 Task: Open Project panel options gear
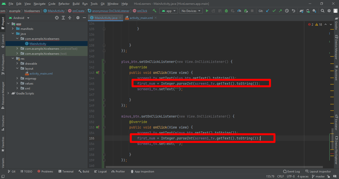[x=78, y=18]
